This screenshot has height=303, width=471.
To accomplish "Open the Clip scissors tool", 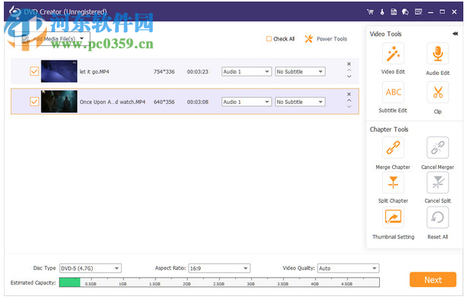I will (437, 92).
